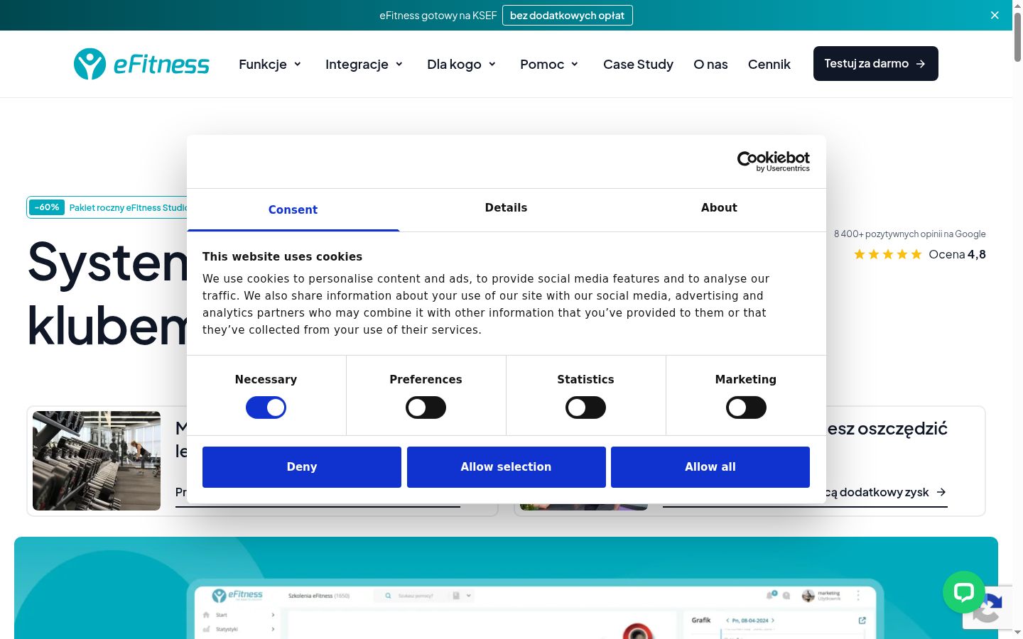The height and width of the screenshot is (639, 1023).
Task: Go to Case Study page
Action: click(x=638, y=64)
